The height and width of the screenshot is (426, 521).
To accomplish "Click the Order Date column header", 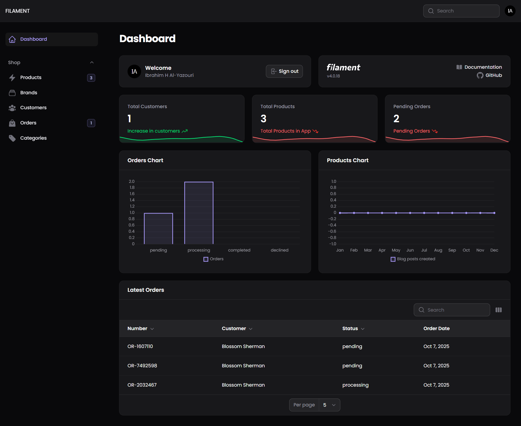I will [x=436, y=329].
